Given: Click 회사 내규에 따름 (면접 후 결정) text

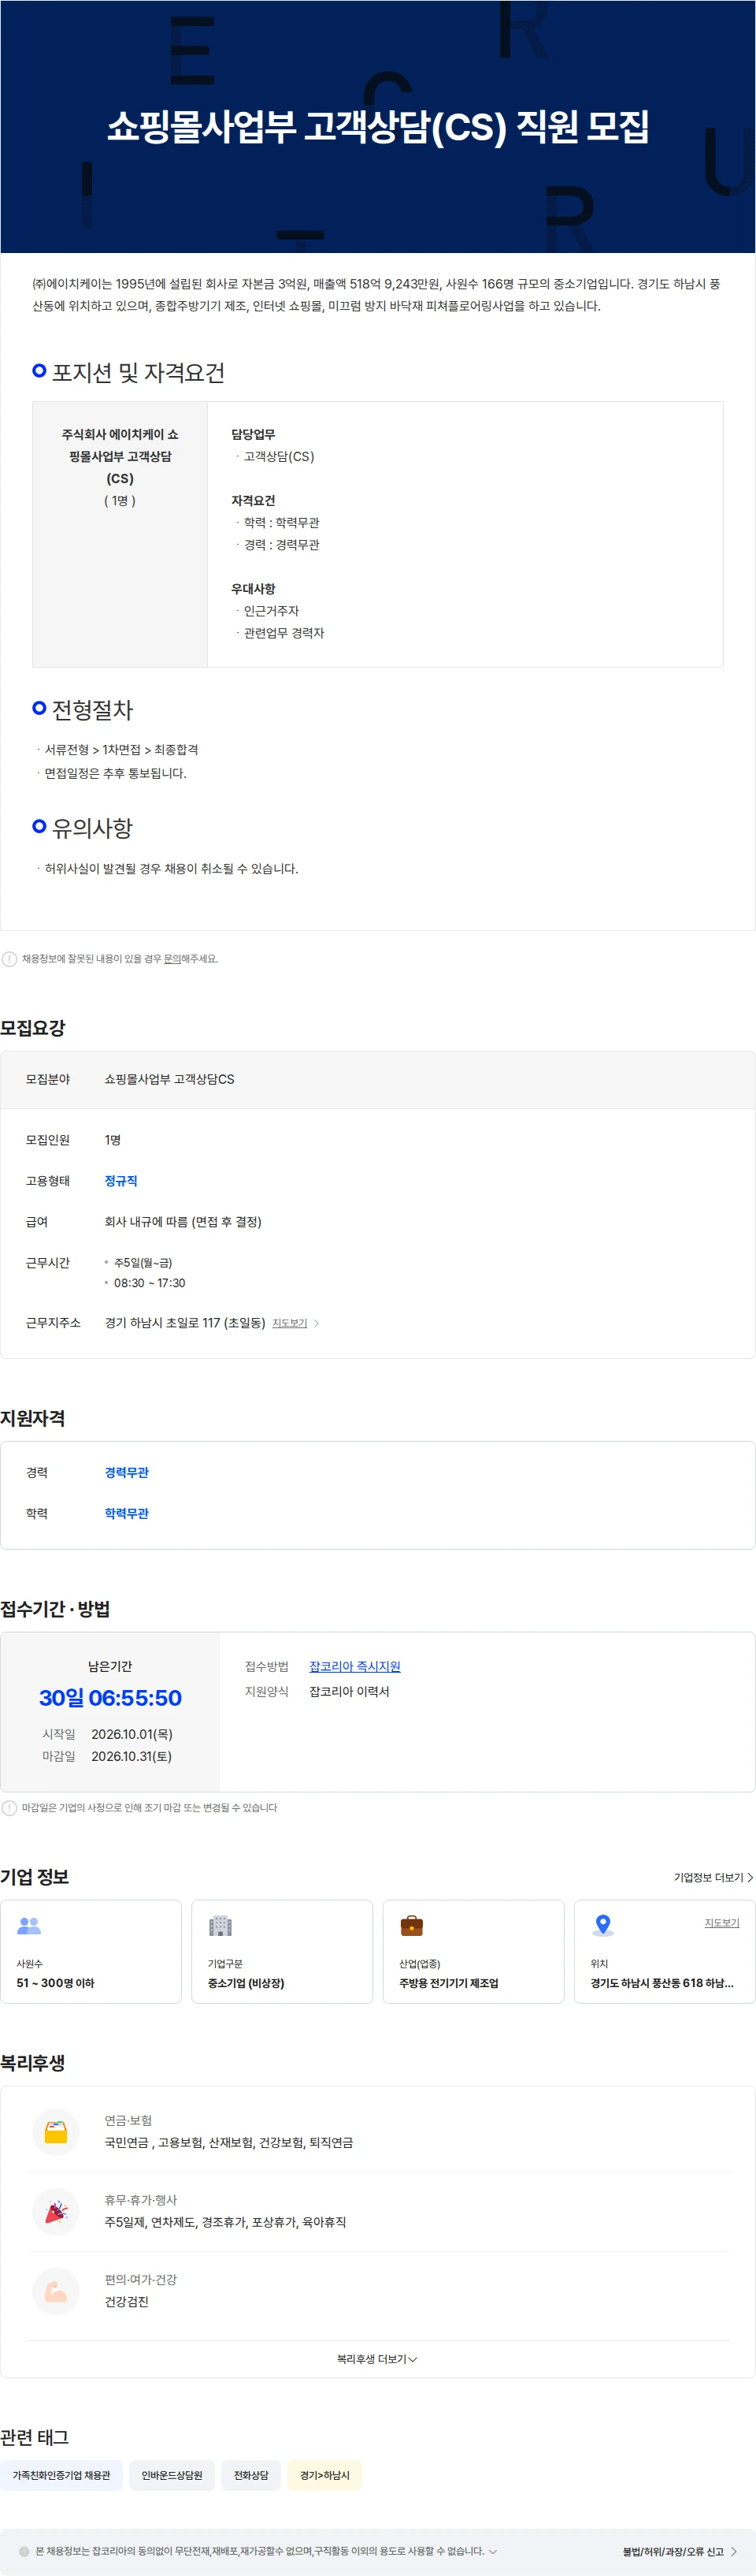Looking at the screenshot, I should tap(183, 1222).
